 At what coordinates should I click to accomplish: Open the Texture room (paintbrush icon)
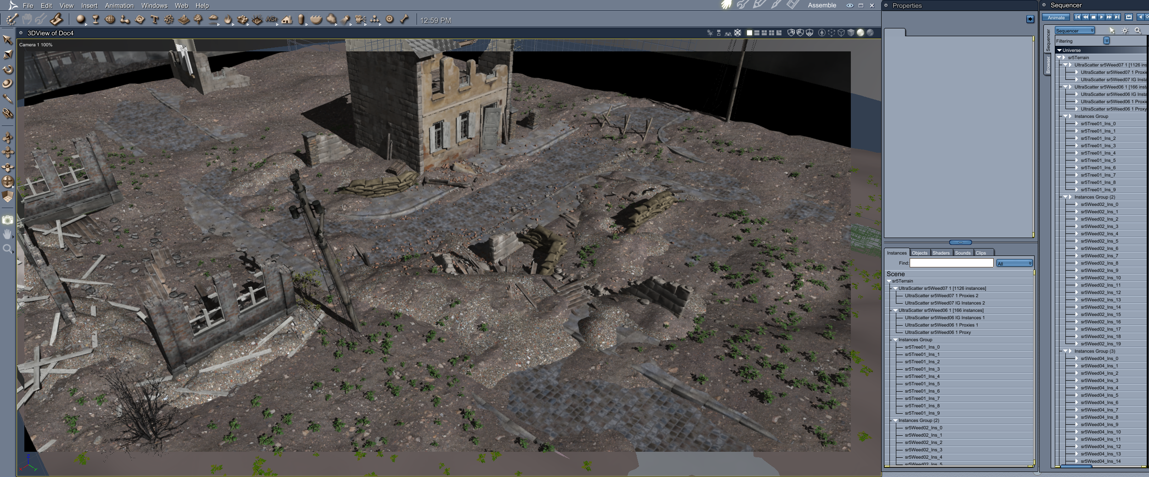coord(776,5)
